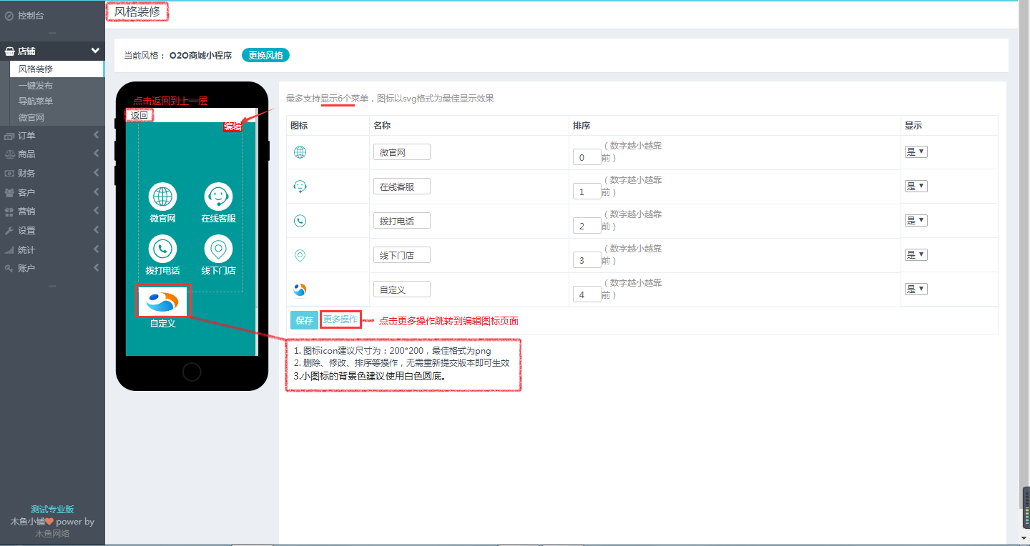The width and height of the screenshot is (1030, 546).
Task: Click the custom icon in the 自定义 row
Action: [x=300, y=288]
